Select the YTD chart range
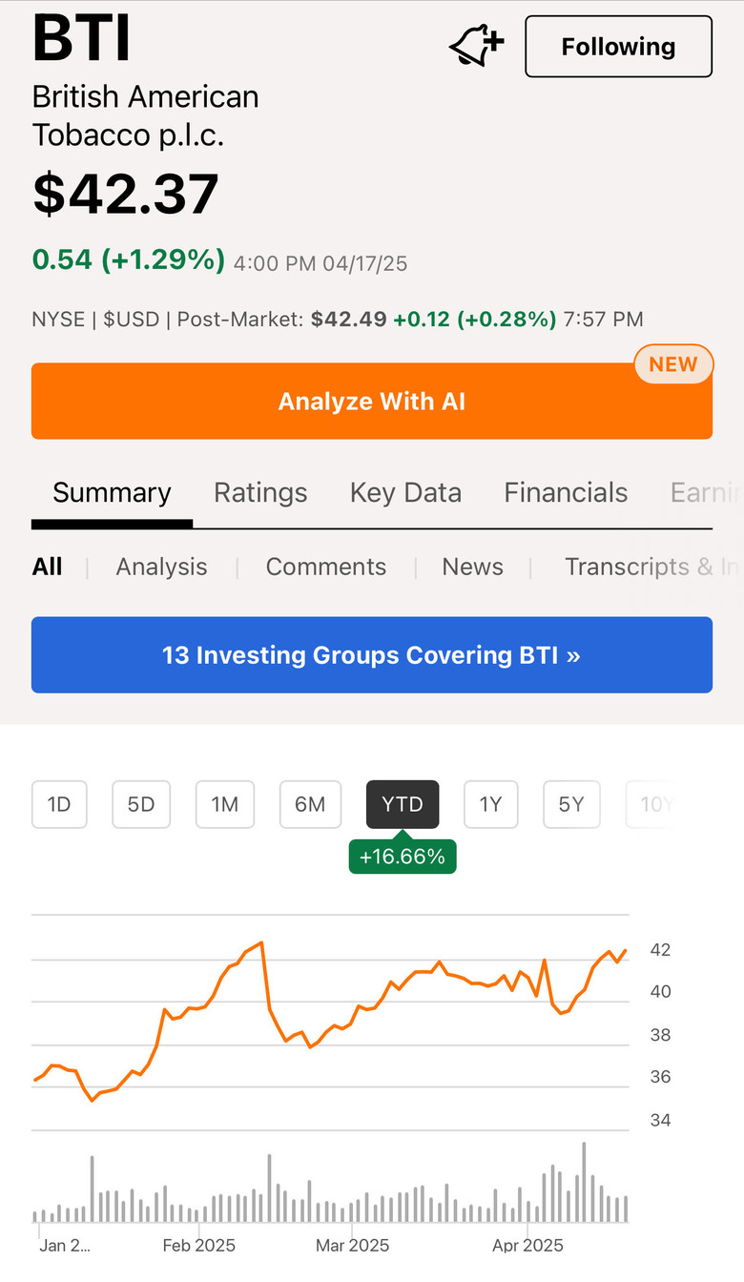This screenshot has height=1282, width=744. click(x=403, y=804)
